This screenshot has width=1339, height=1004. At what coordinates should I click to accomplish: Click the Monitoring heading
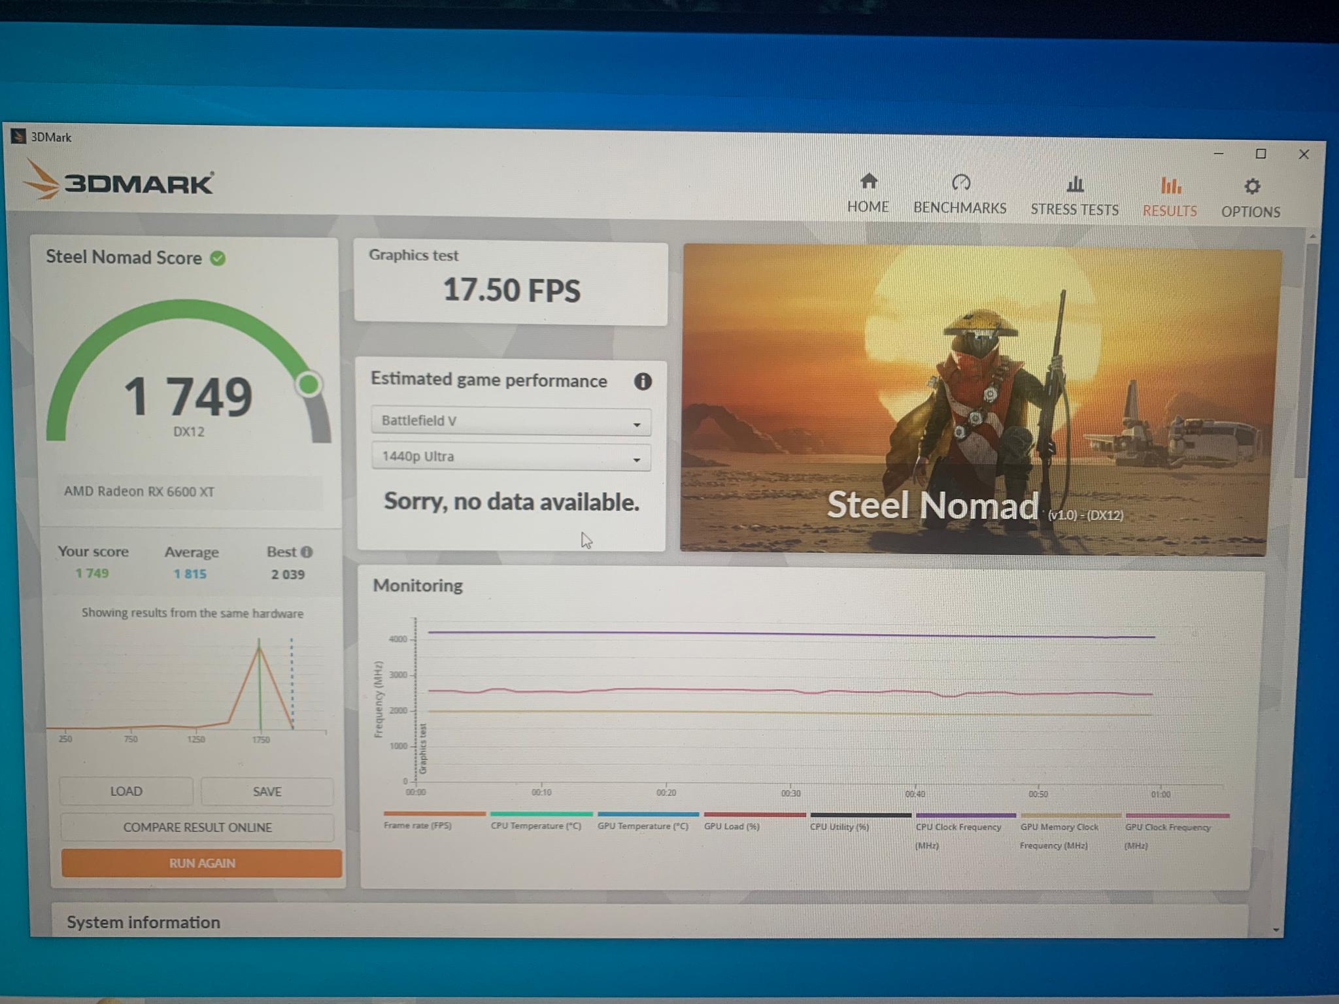(x=418, y=586)
